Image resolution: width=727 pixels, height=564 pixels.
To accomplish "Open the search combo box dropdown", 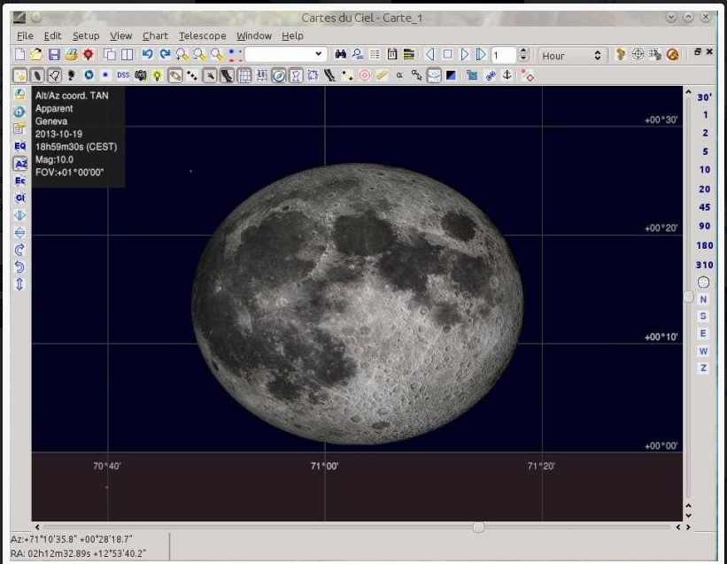I will click(x=318, y=54).
